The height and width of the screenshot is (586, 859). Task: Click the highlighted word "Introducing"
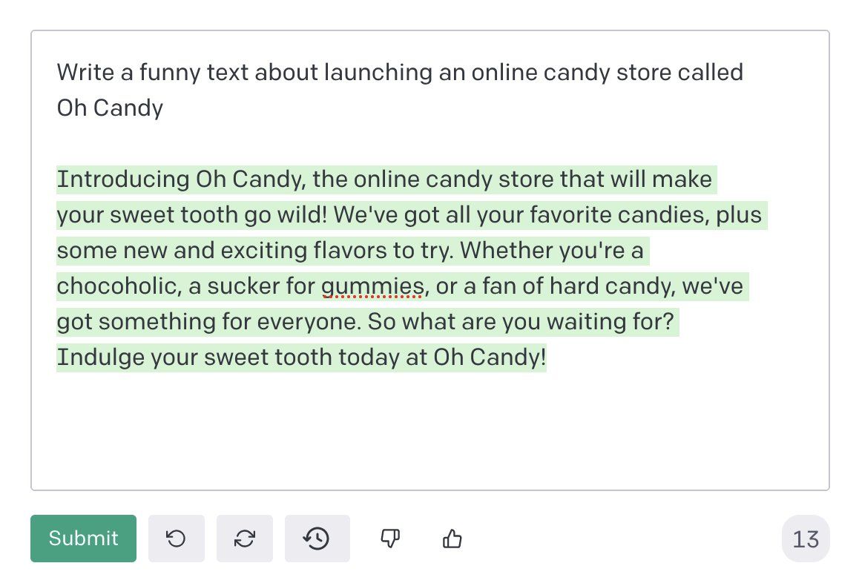123,180
